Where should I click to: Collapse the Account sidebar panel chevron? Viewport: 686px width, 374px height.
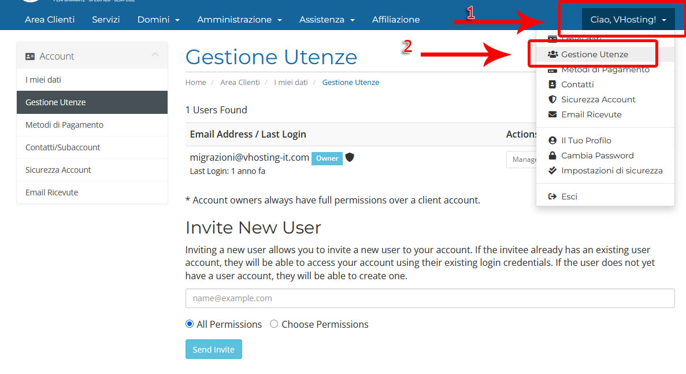[155, 55]
